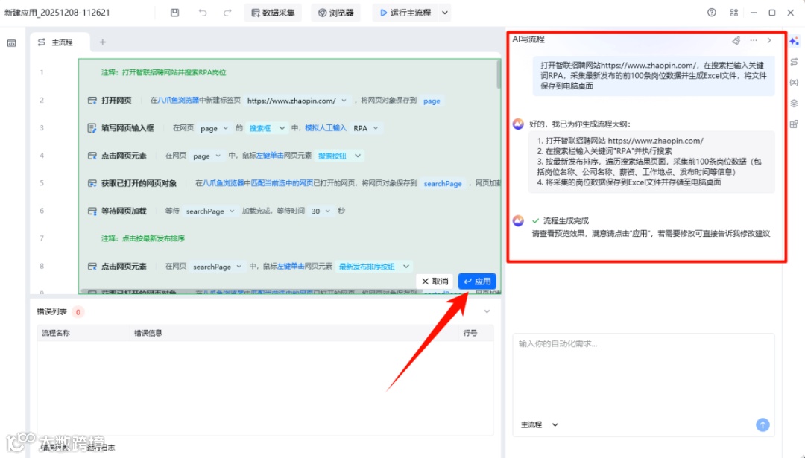Select the 等待网页加载 command icon
The height and width of the screenshot is (458, 805).
coord(92,211)
